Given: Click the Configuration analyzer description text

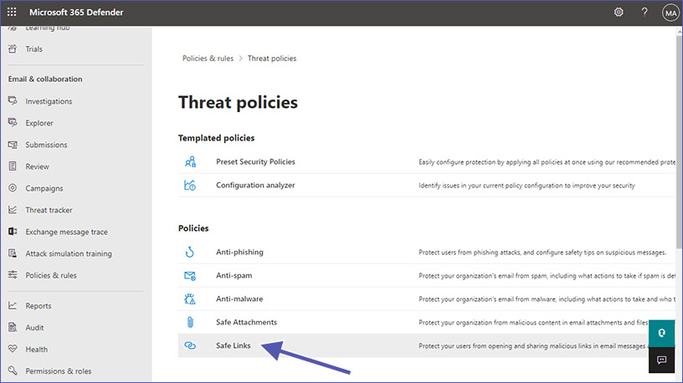Looking at the screenshot, I should [526, 186].
